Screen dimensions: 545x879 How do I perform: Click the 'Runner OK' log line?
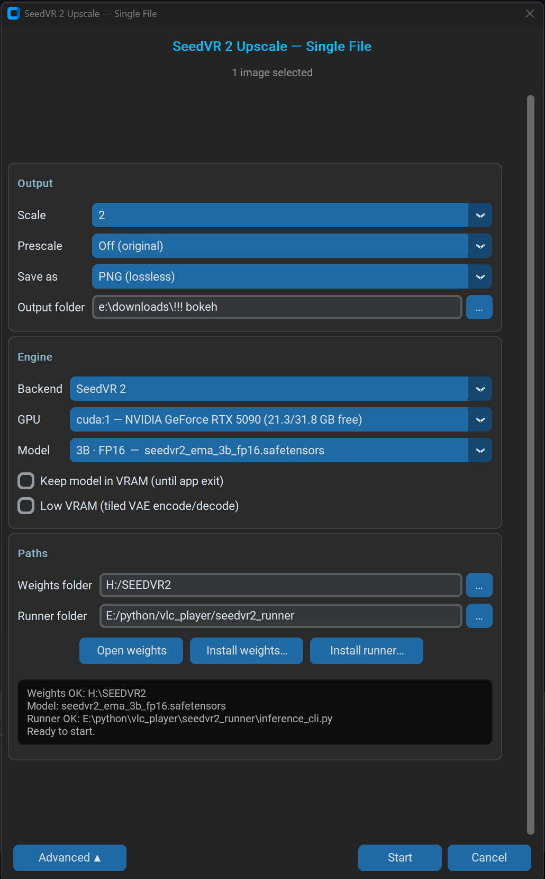(180, 719)
